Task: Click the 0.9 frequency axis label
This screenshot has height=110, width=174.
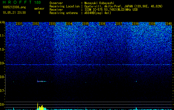Action: point(2,63)
